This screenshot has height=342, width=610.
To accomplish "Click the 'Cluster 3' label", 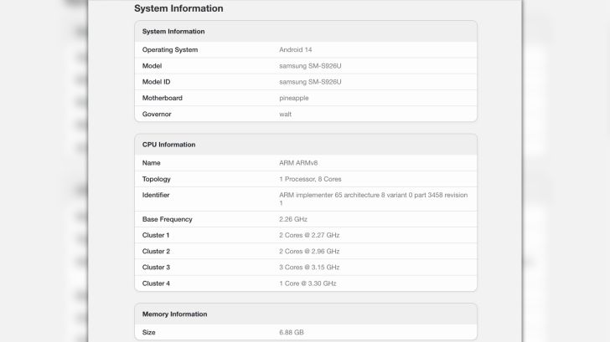I will tap(156, 268).
